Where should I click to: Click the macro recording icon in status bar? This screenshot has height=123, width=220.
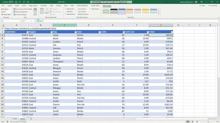8,122
